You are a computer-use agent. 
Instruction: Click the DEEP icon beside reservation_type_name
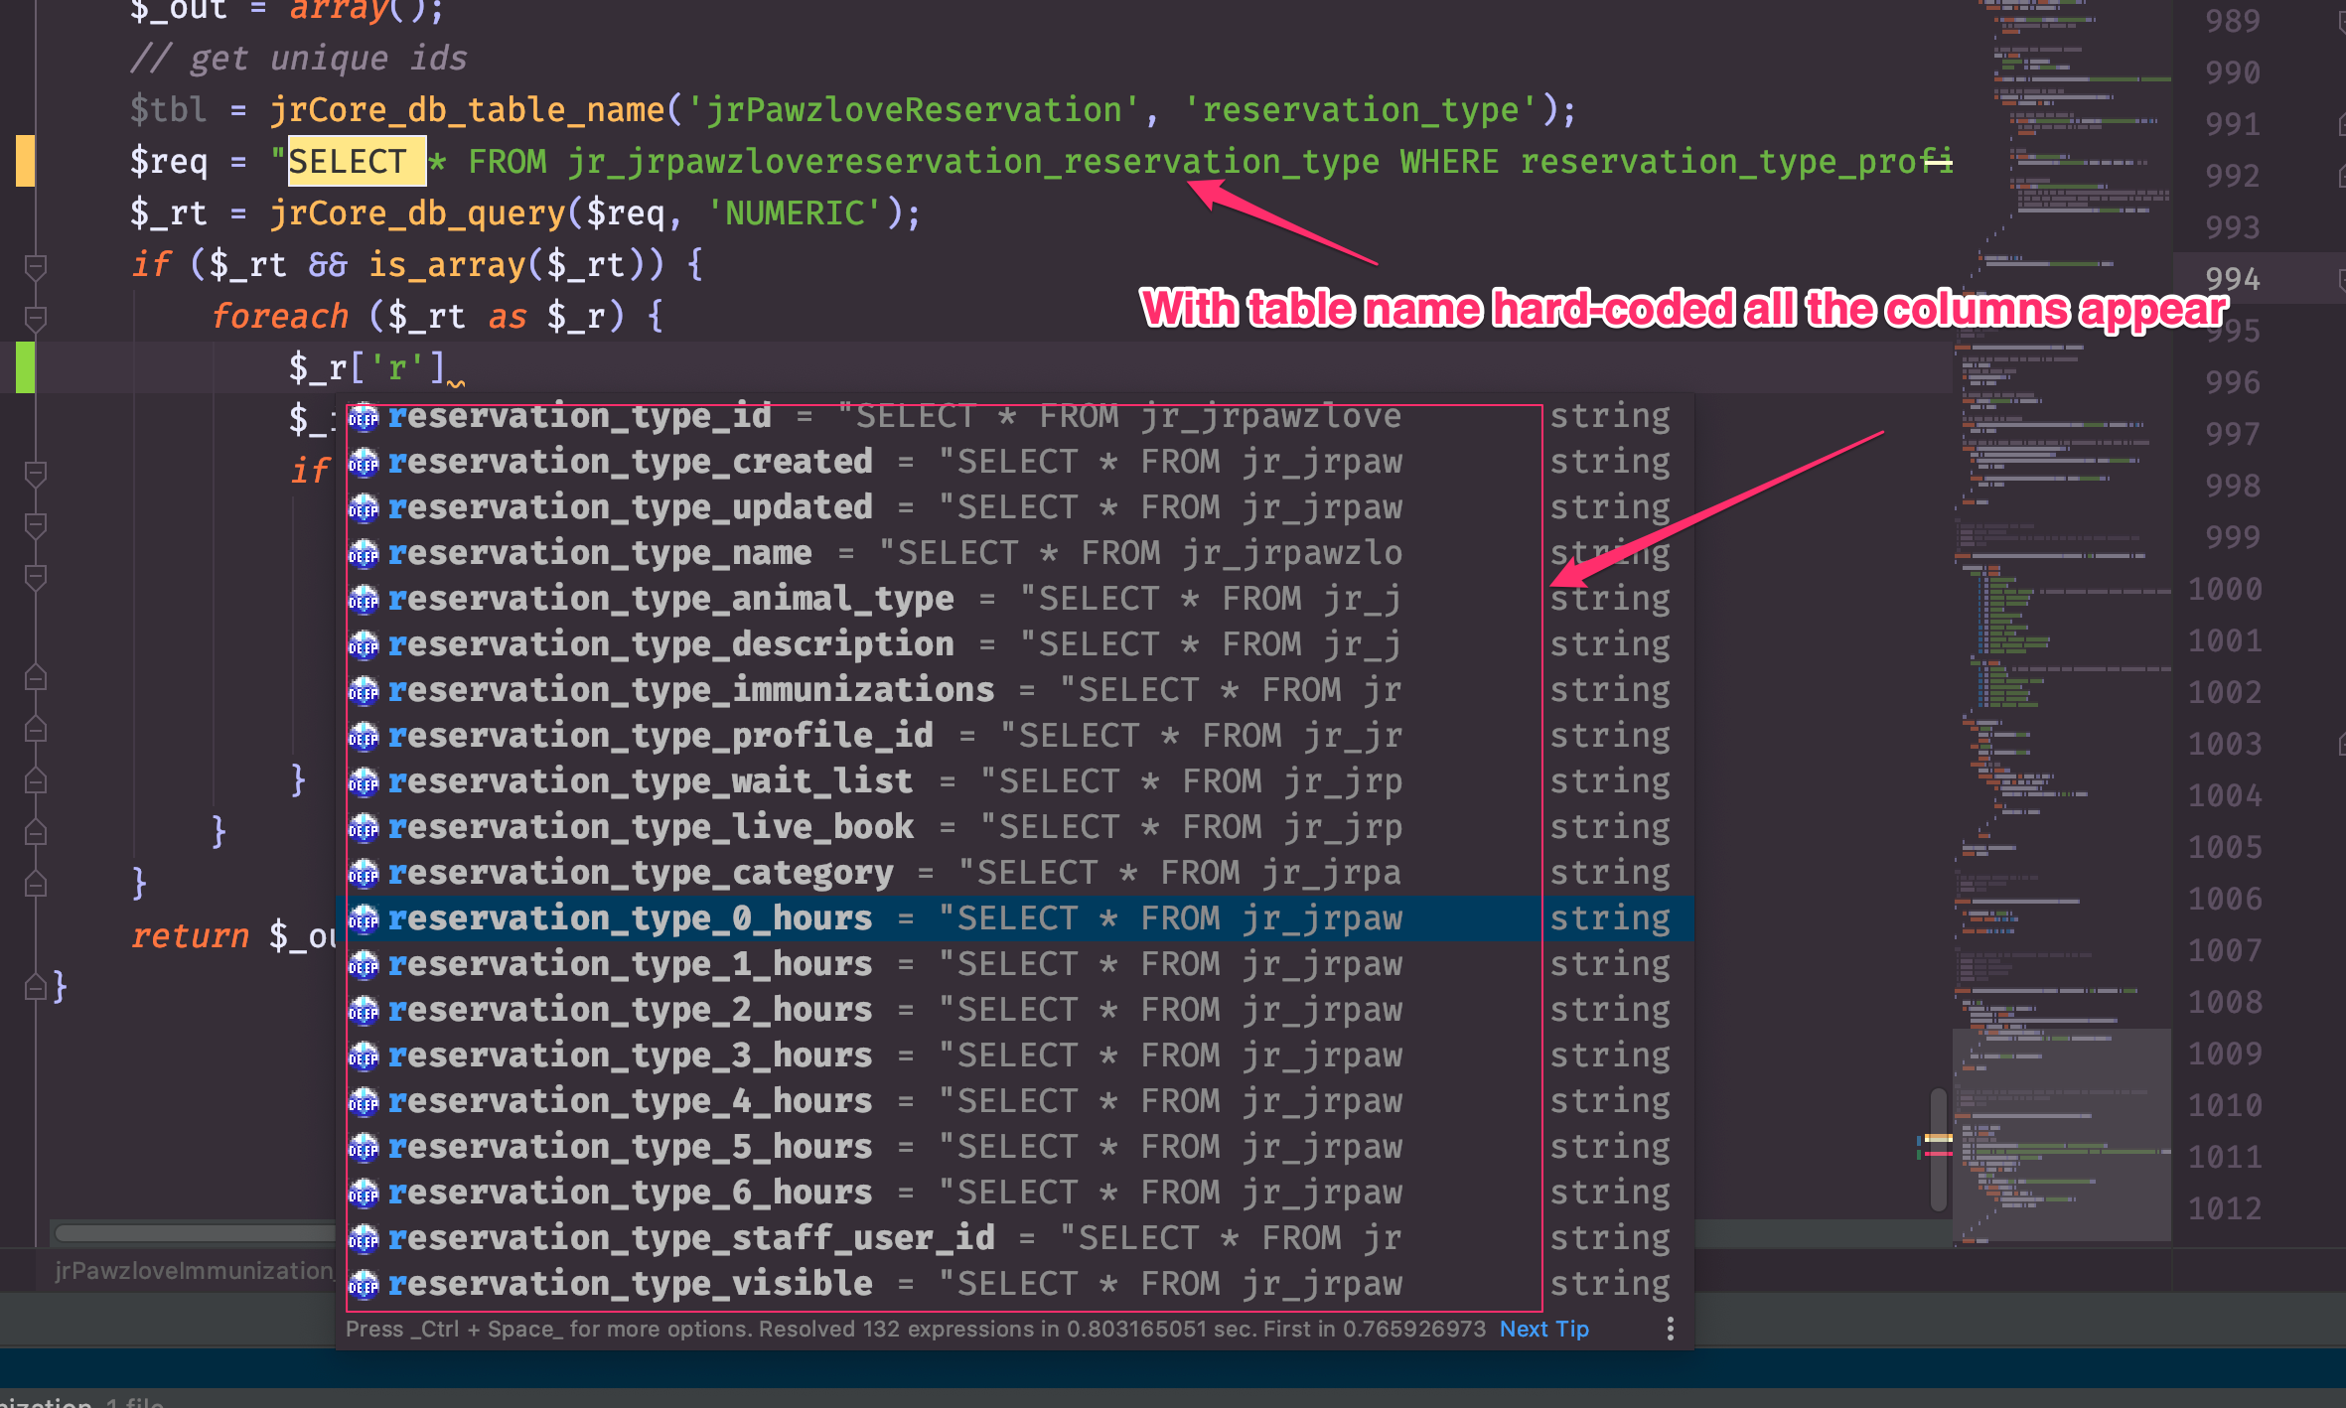coord(364,554)
